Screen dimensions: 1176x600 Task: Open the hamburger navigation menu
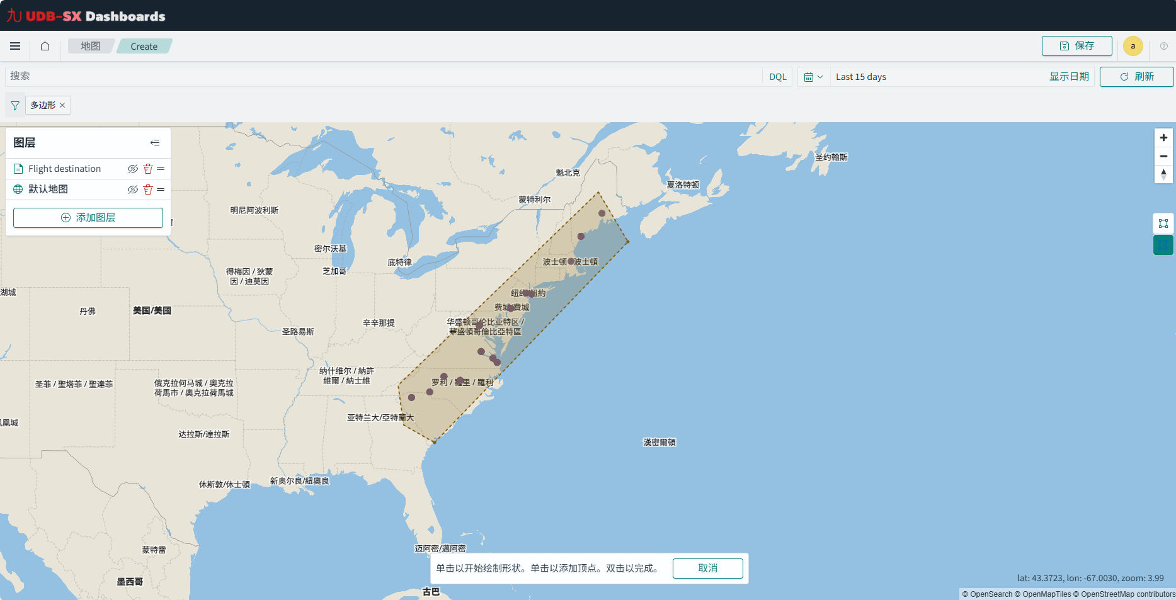click(x=15, y=46)
